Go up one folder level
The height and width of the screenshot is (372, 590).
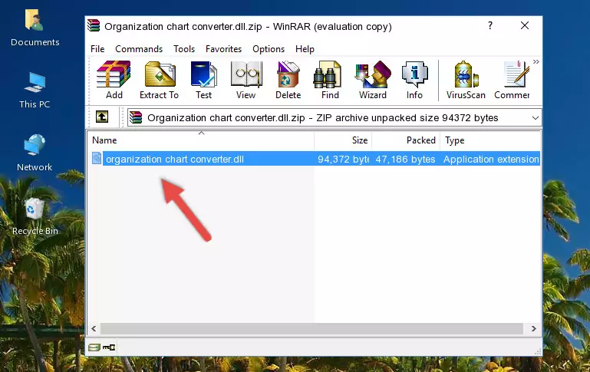(x=102, y=117)
